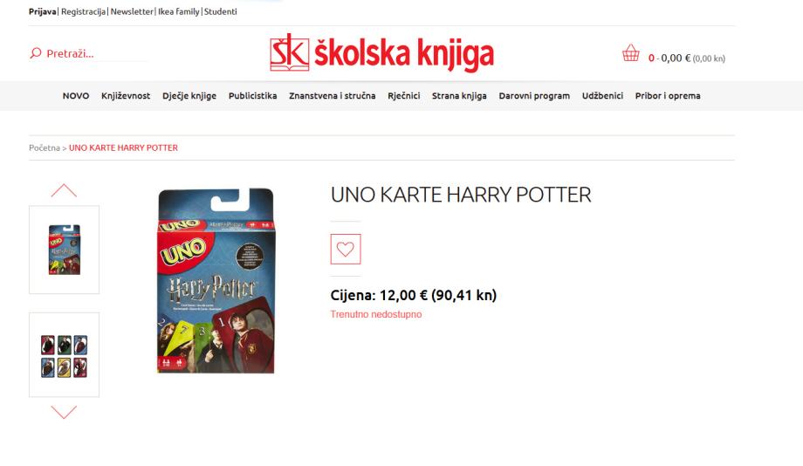Add product to wishlist heart icon
Image resolution: width=803 pixels, height=466 pixels.
[x=346, y=249]
